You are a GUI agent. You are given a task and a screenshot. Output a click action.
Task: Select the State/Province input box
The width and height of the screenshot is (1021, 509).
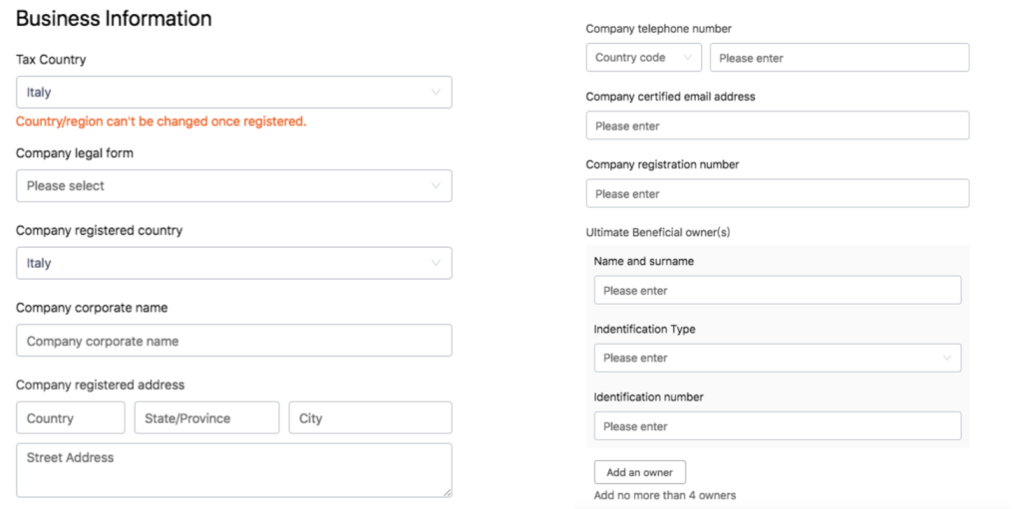207,418
